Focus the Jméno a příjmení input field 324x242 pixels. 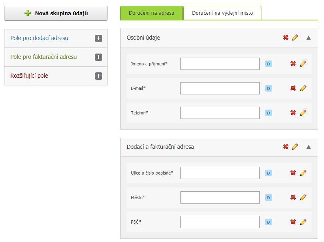click(220, 64)
